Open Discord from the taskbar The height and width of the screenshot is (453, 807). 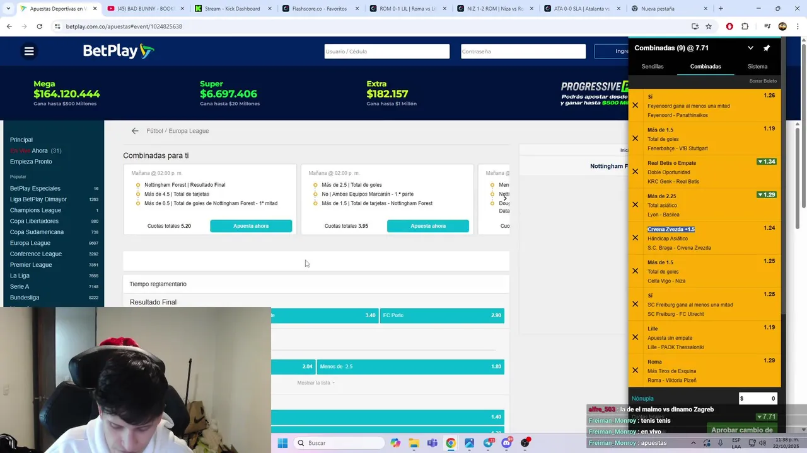pyautogui.click(x=507, y=443)
